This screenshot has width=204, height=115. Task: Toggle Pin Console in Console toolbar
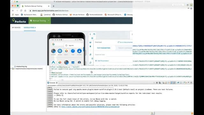[x=178, y=83]
